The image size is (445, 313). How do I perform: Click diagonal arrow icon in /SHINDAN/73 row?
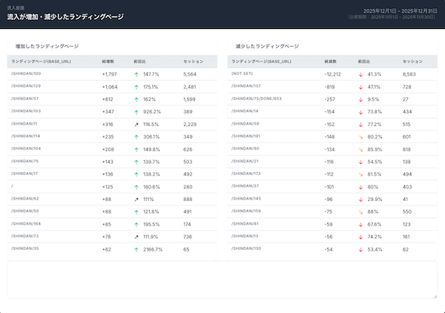136,236
